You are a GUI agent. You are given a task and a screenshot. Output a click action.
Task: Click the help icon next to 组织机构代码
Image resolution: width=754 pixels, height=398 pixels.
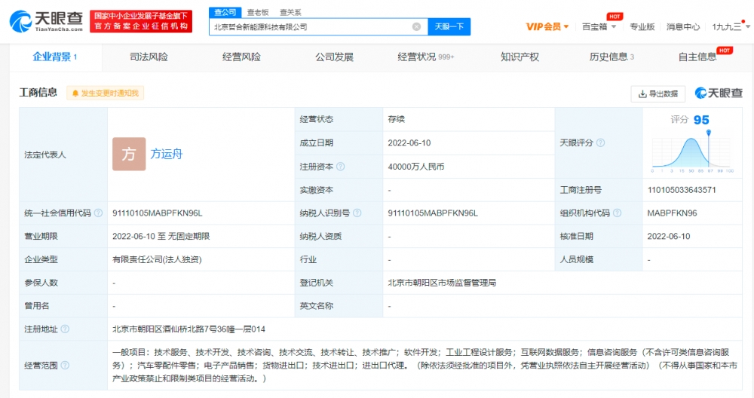coord(617,213)
